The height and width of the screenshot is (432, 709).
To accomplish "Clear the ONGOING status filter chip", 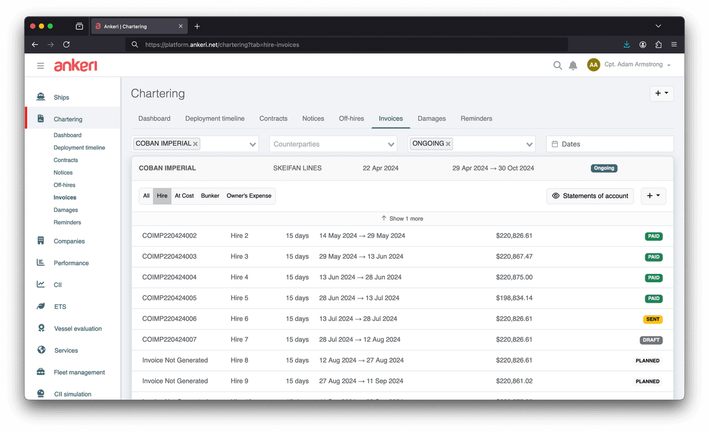I will pyautogui.click(x=449, y=143).
